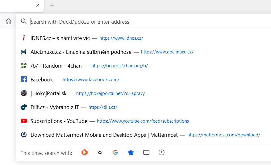
Task: Select 'iDNES.cz – s námi víte víc' suggestion
Action: tap(60, 38)
